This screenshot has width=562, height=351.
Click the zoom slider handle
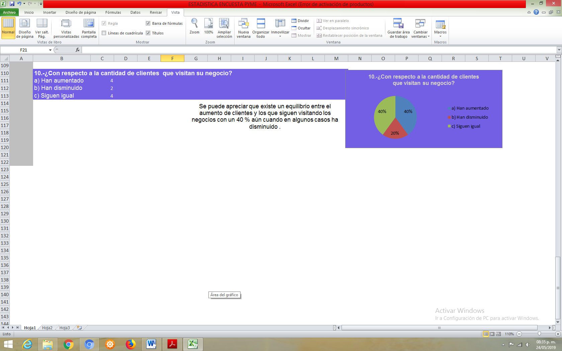539,334
